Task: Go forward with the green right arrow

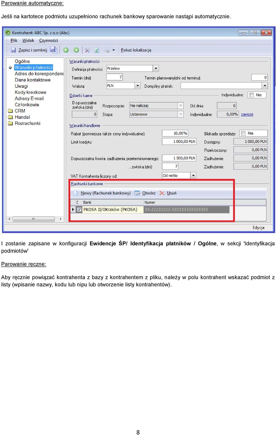Action: tap(76, 50)
